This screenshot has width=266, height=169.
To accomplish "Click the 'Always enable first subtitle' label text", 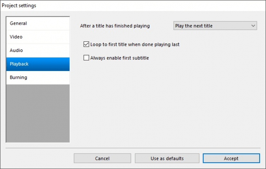I will (x=120, y=58).
